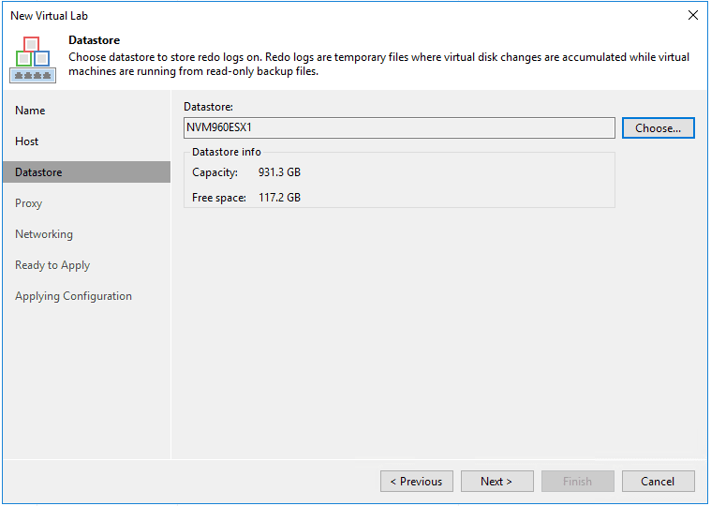Viewport: 711px width, 506px height.
Task: Select the Datastore step in the sidebar
Action: click(38, 172)
